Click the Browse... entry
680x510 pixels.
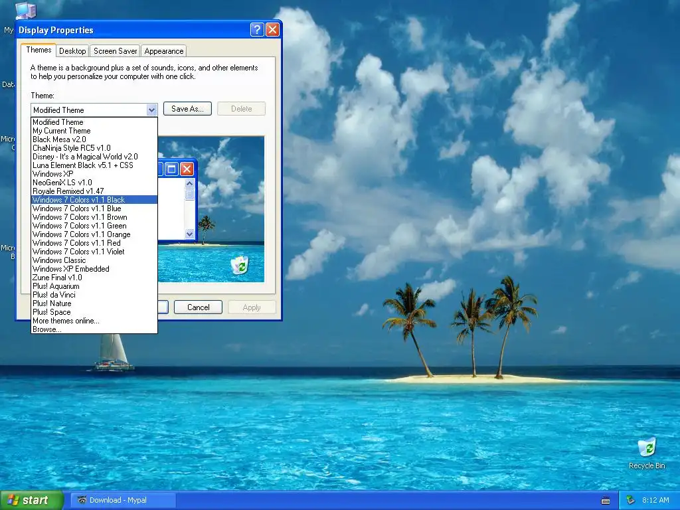[x=94, y=329]
